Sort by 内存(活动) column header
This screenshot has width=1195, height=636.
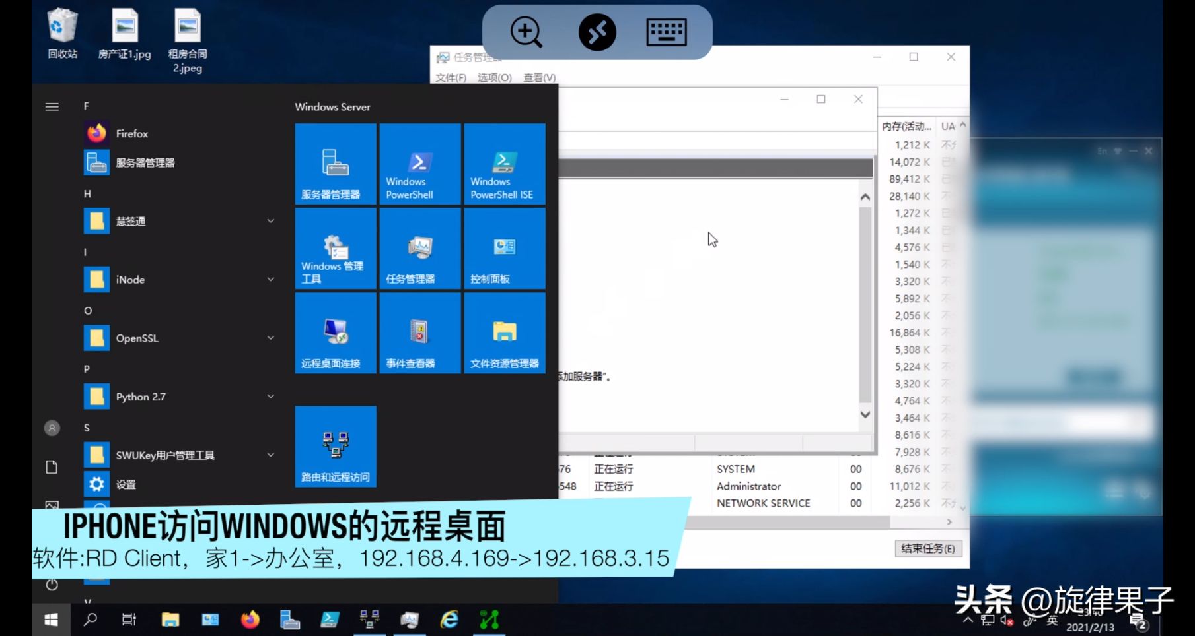(906, 126)
